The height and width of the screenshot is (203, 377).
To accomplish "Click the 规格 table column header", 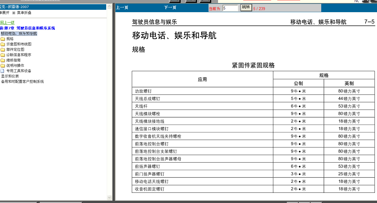I will (324, 75).
